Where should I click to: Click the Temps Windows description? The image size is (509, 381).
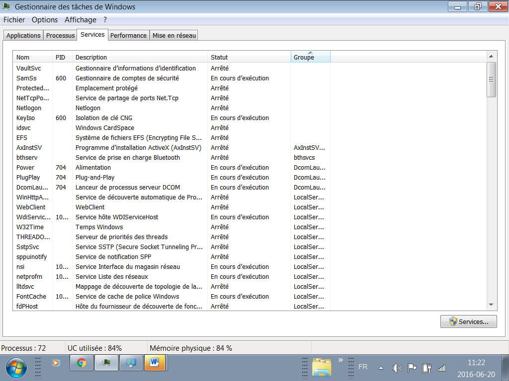pyautogui.click(x=99, y=227)
